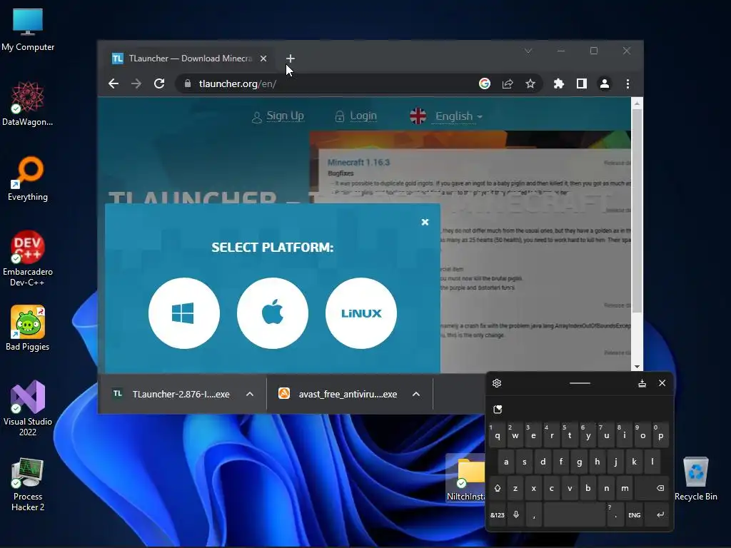Select the NiltchInsta folder icon
The height and width of the screenshot is (548, 731).
pos(465,479)
